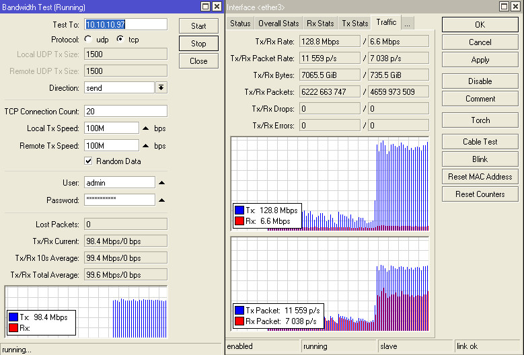This screenshot has width=524, height=355.
Task: Click the Torch button
Action: click(x=480, y=120)
